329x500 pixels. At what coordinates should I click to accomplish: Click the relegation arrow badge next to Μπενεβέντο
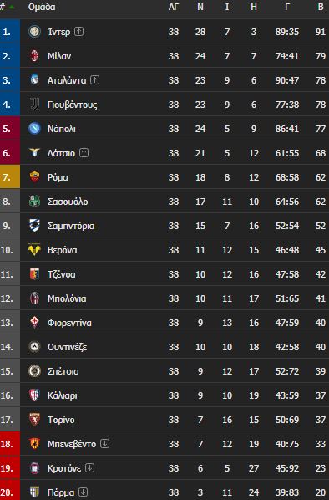point(104,443)
